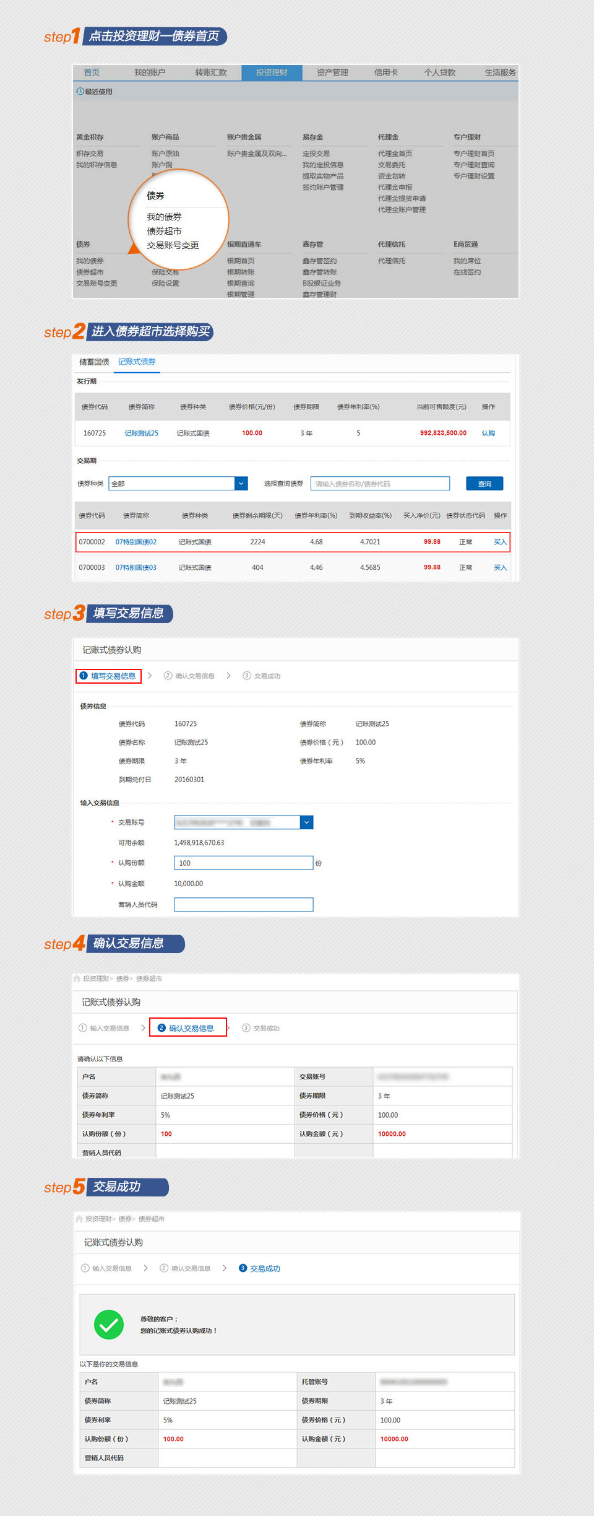Click the home icon in step 4 breadcrumb
Screen dimensions: 594x1516
(77, 978)
